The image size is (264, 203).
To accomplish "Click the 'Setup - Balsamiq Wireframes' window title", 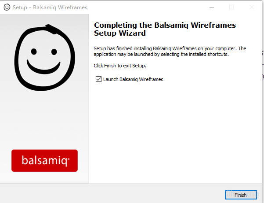I will 50,7.
